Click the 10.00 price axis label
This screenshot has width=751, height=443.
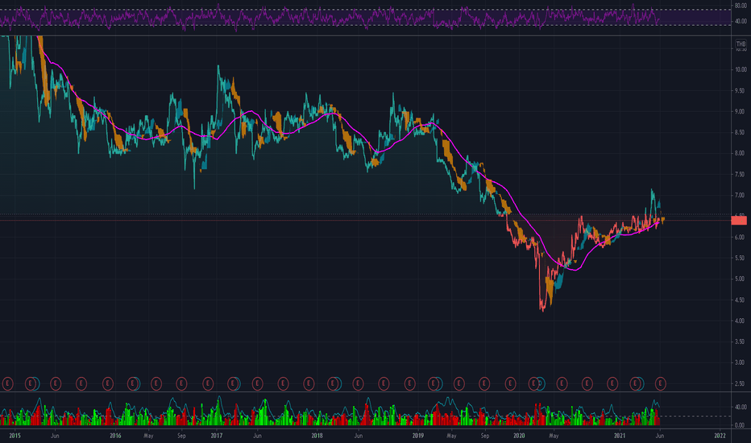(x=740, y=69)
